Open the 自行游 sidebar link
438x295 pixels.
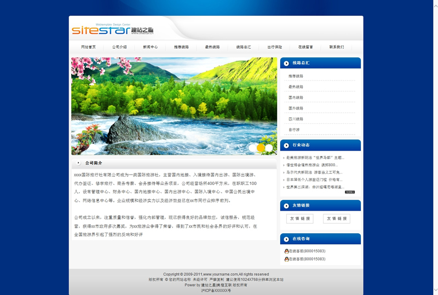[294, 130]
